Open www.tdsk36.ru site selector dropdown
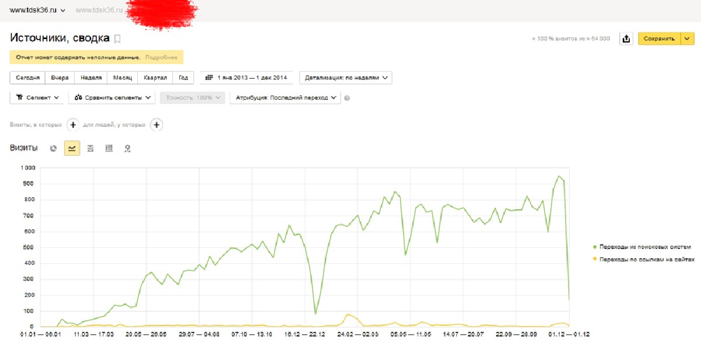701x340 pixels. coord(37,10)
